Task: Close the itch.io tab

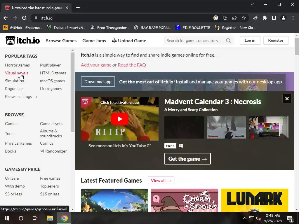Action: (67, 8)
